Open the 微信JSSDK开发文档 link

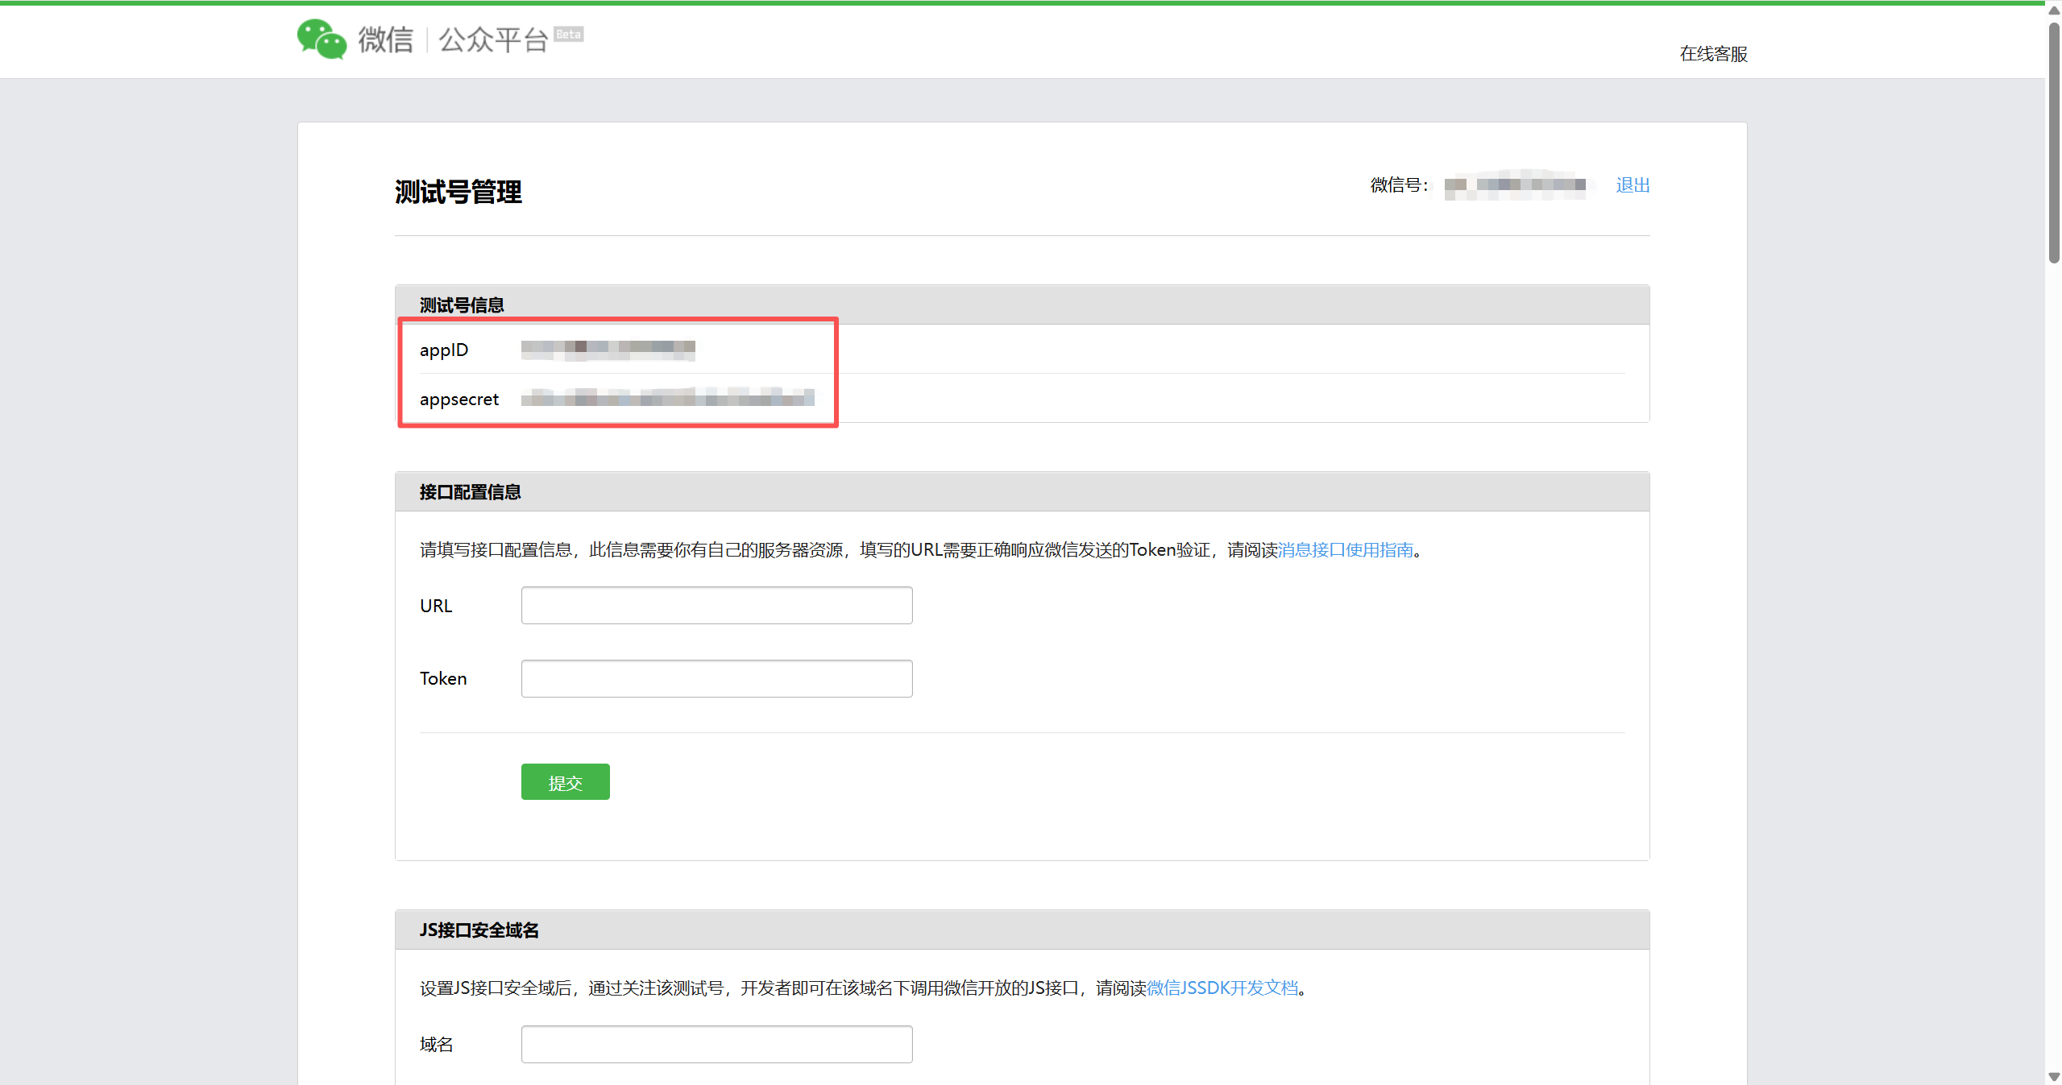click(1222, 988)
